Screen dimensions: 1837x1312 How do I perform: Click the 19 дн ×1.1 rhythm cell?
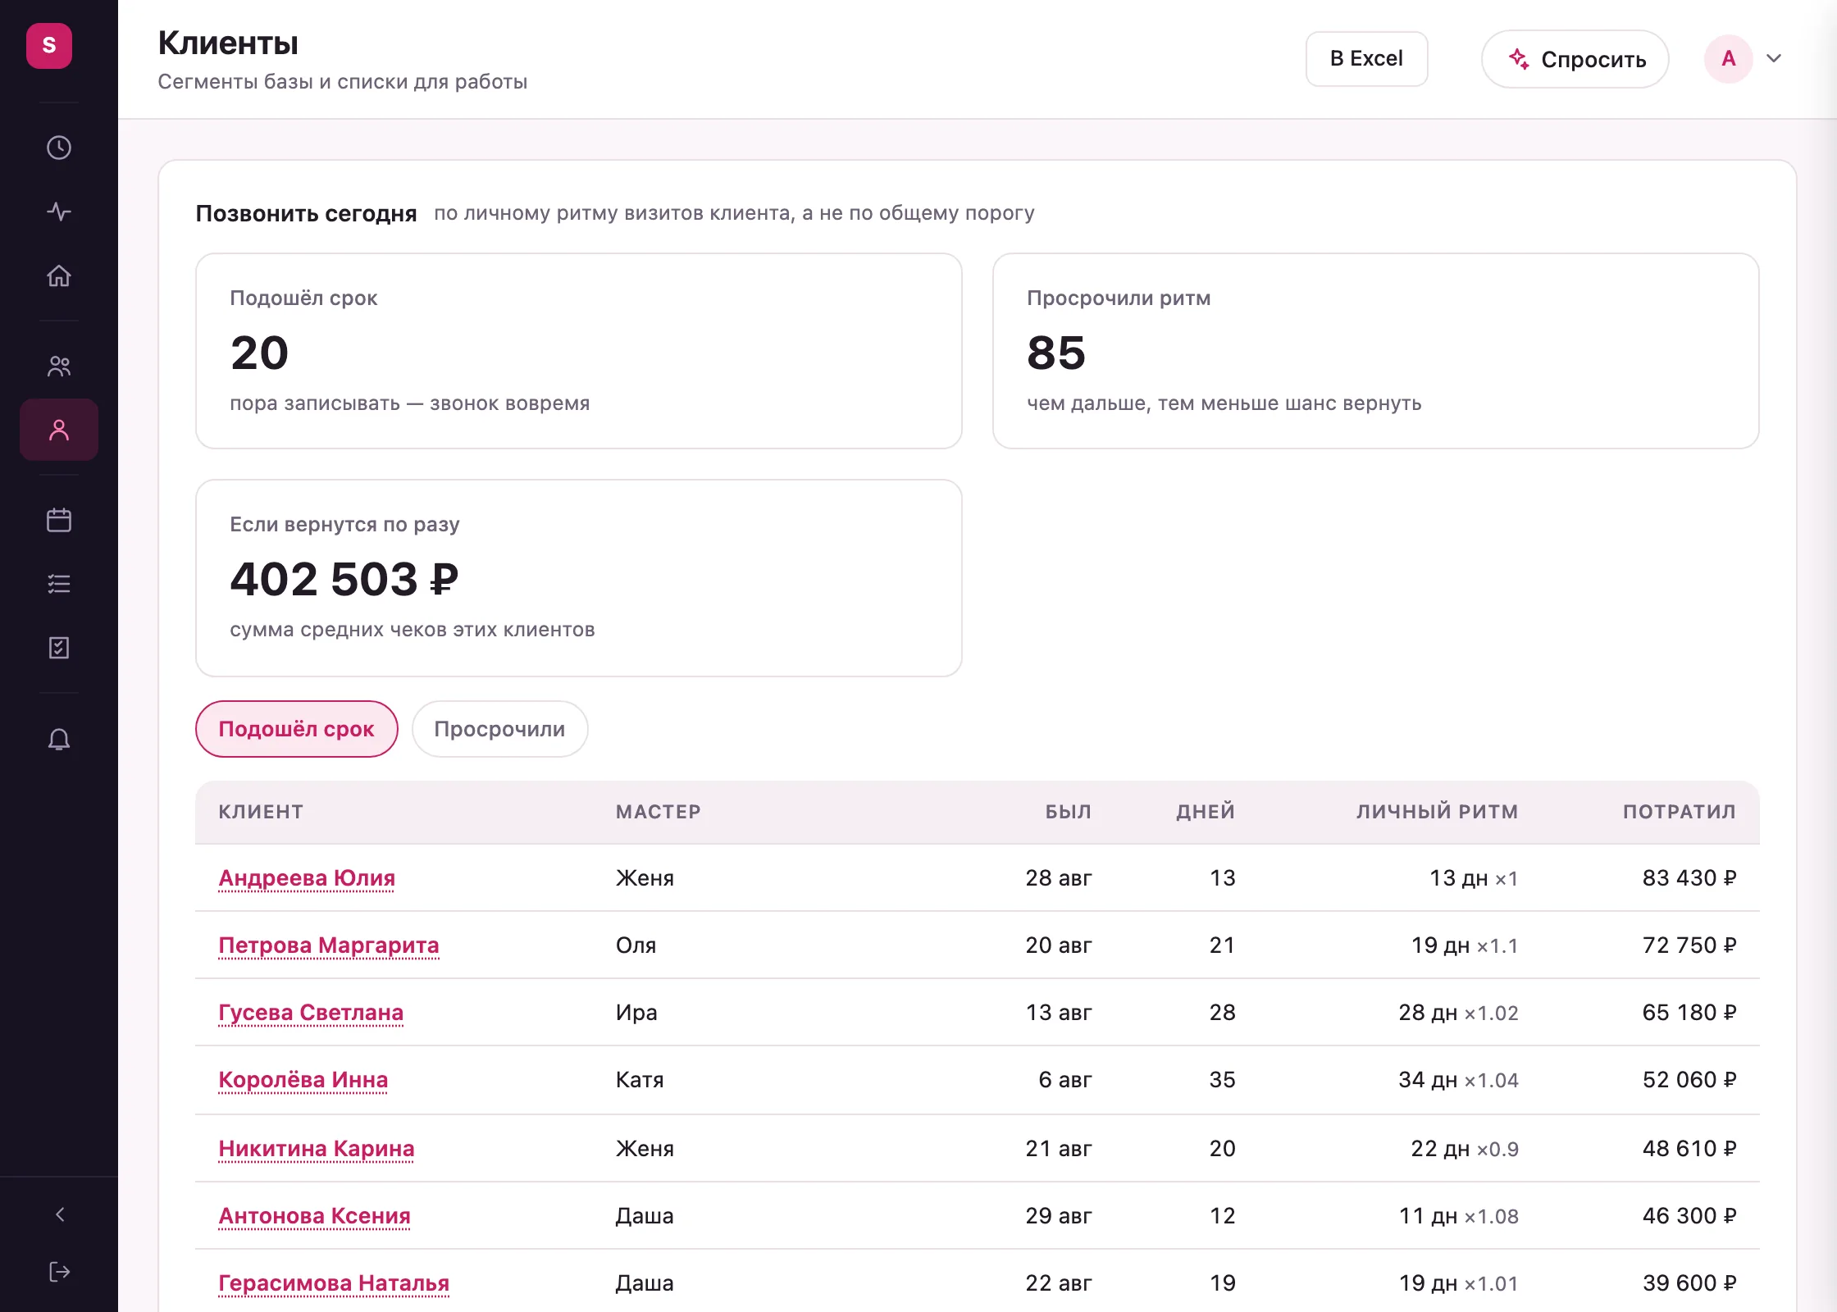point(1465,945)
